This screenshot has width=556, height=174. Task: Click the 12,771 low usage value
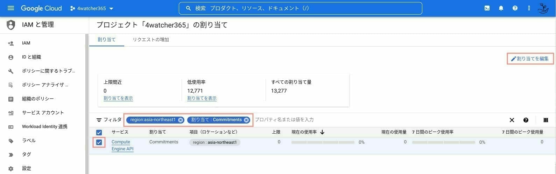[195, 91]
